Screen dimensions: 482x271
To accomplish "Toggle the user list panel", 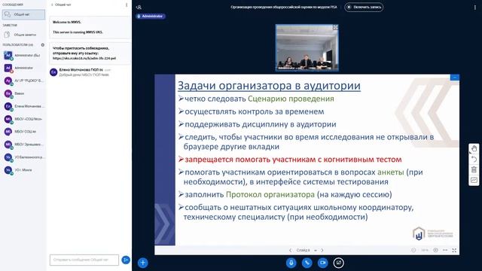I will (139, 7).
